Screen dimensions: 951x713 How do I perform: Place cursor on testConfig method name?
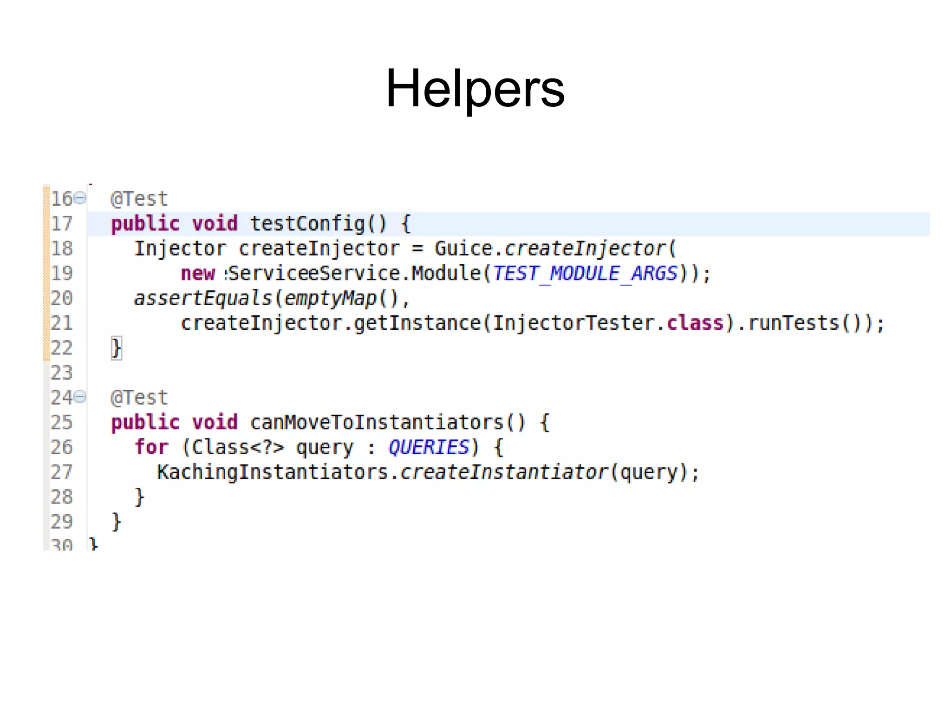click(308, 223)
